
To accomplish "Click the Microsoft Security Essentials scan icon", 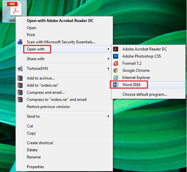I will tap(20, 42).
